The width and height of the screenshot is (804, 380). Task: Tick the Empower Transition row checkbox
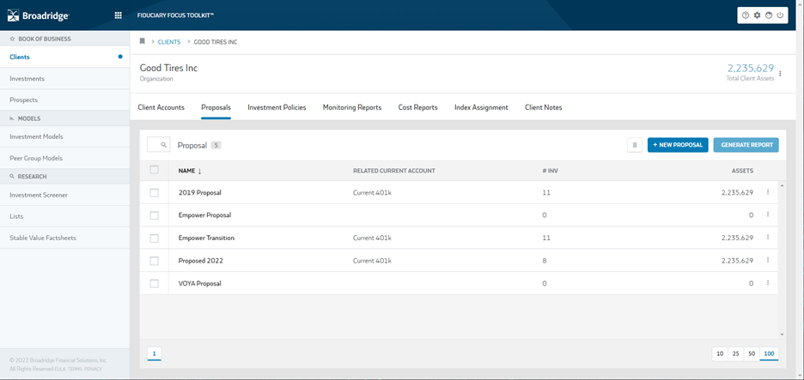pyautogui.click(x=154, y=238)
